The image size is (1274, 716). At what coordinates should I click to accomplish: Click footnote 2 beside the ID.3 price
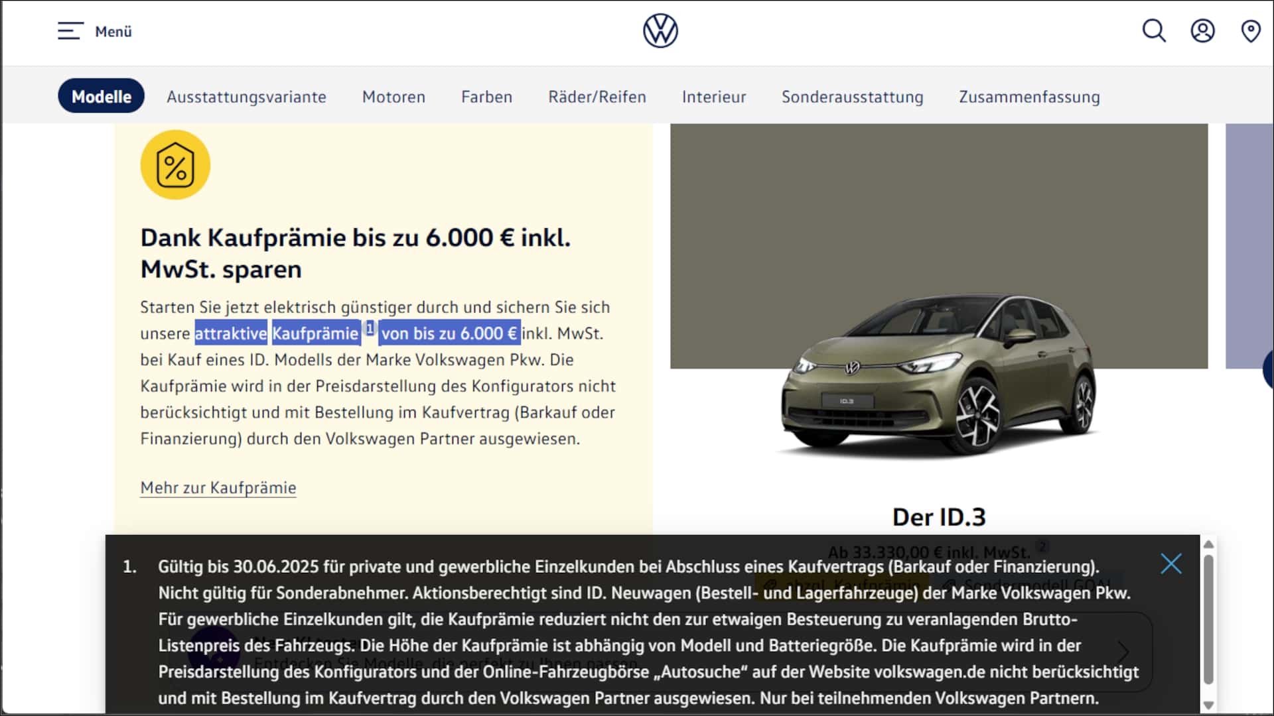(x=1043, y=546)
